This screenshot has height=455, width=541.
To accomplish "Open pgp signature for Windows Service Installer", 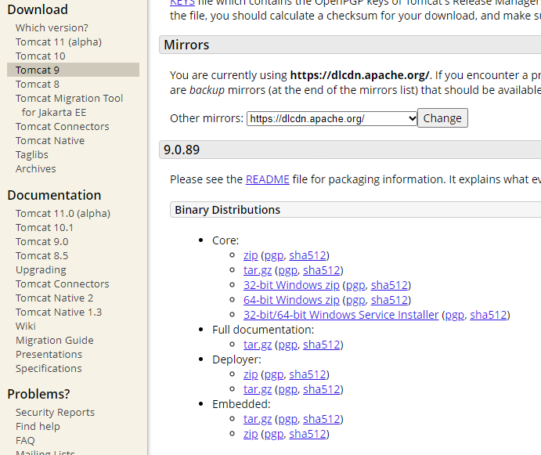I will (454, 315).
